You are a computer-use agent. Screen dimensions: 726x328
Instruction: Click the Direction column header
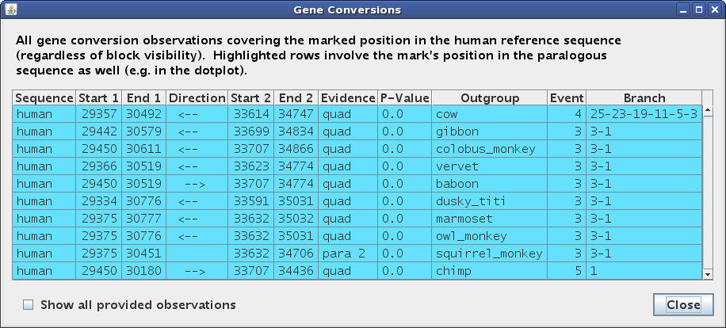[197, 98]
